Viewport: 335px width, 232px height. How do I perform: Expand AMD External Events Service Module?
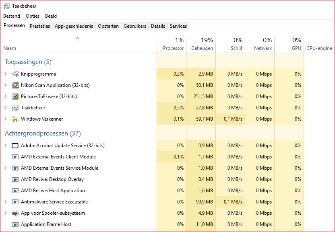point(6,168)
